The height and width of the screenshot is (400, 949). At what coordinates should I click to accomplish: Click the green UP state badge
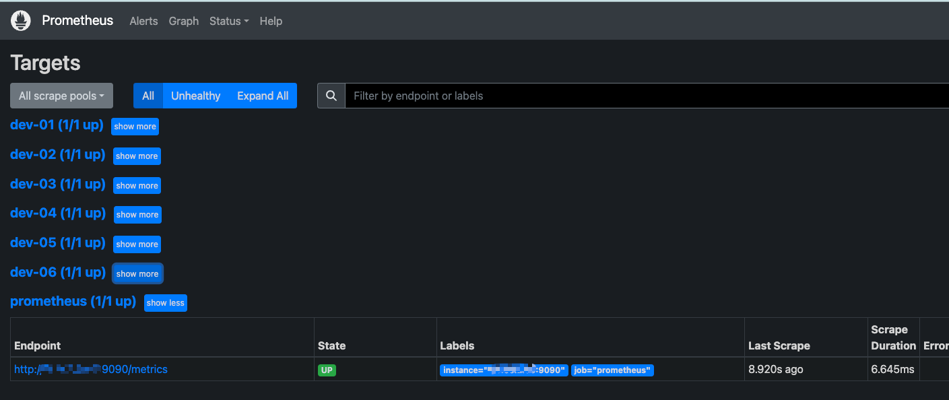327,370
